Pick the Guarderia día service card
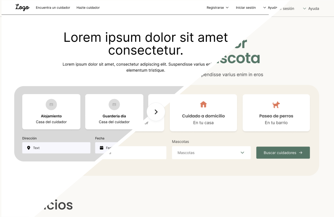 (114, 112)
